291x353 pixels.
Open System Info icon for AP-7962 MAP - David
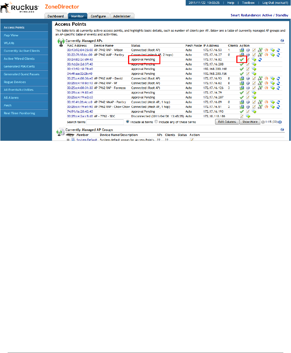tap(242, 78)
